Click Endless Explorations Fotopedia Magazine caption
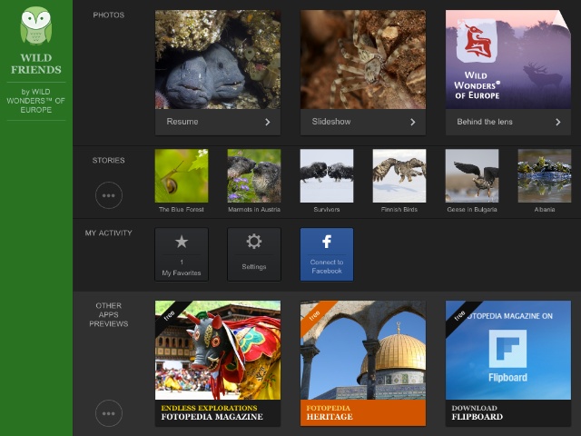This screenshot has height=436, width=581. point(218,412)
